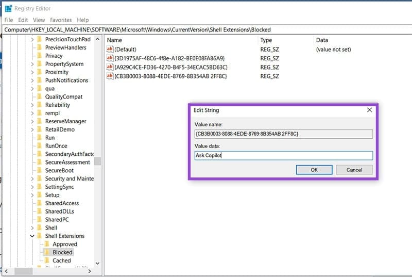Select the {CB3B0003-8088-4EDE-8769-8B354AB 2FF8C} value
This screenshot has height=277, width=412.
click(170, 76)
